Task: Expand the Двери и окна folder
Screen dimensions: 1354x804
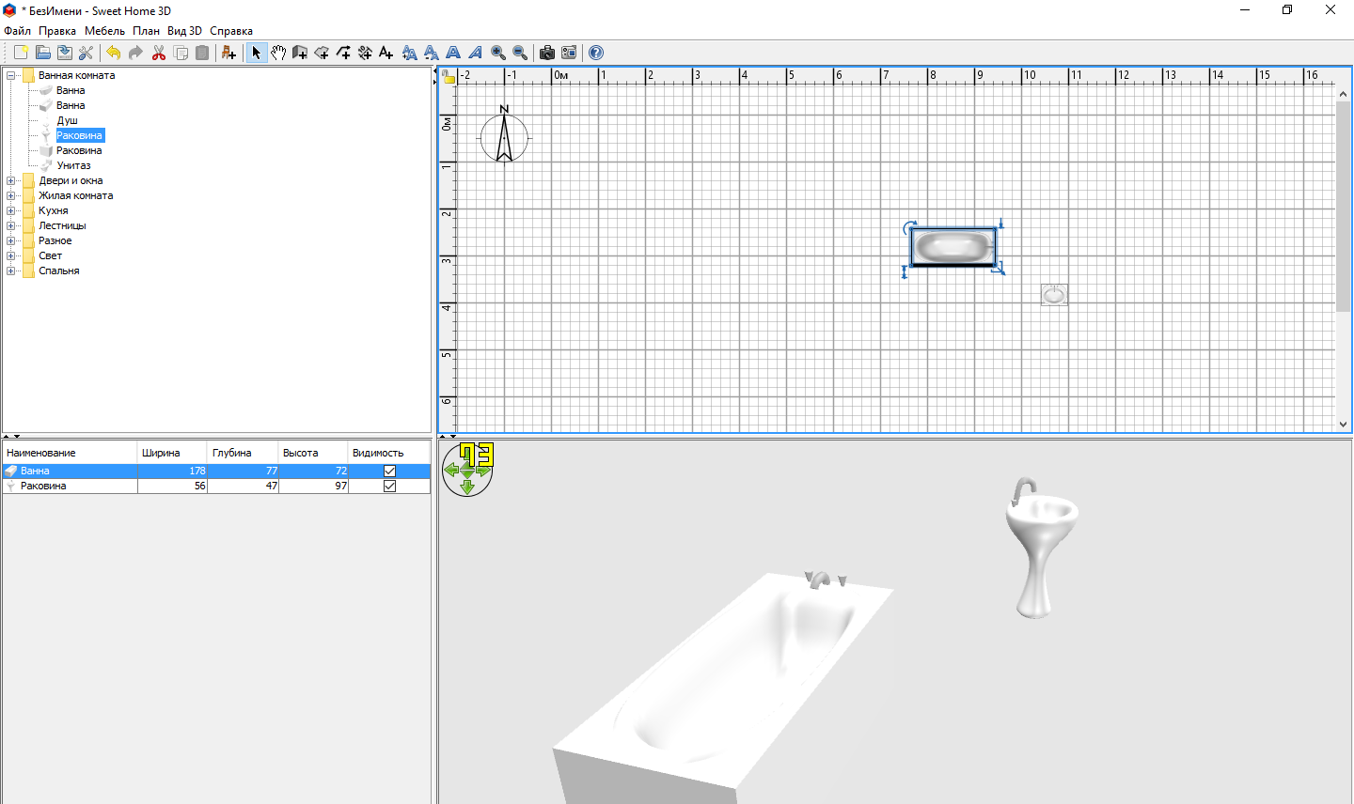Action: tap(11, 180)
